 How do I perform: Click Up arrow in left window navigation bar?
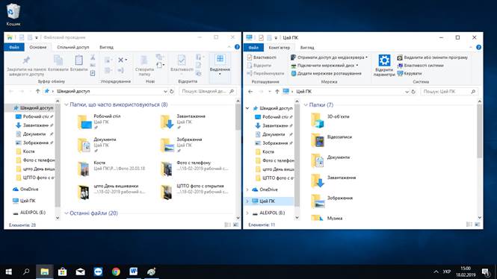(37, 91)
